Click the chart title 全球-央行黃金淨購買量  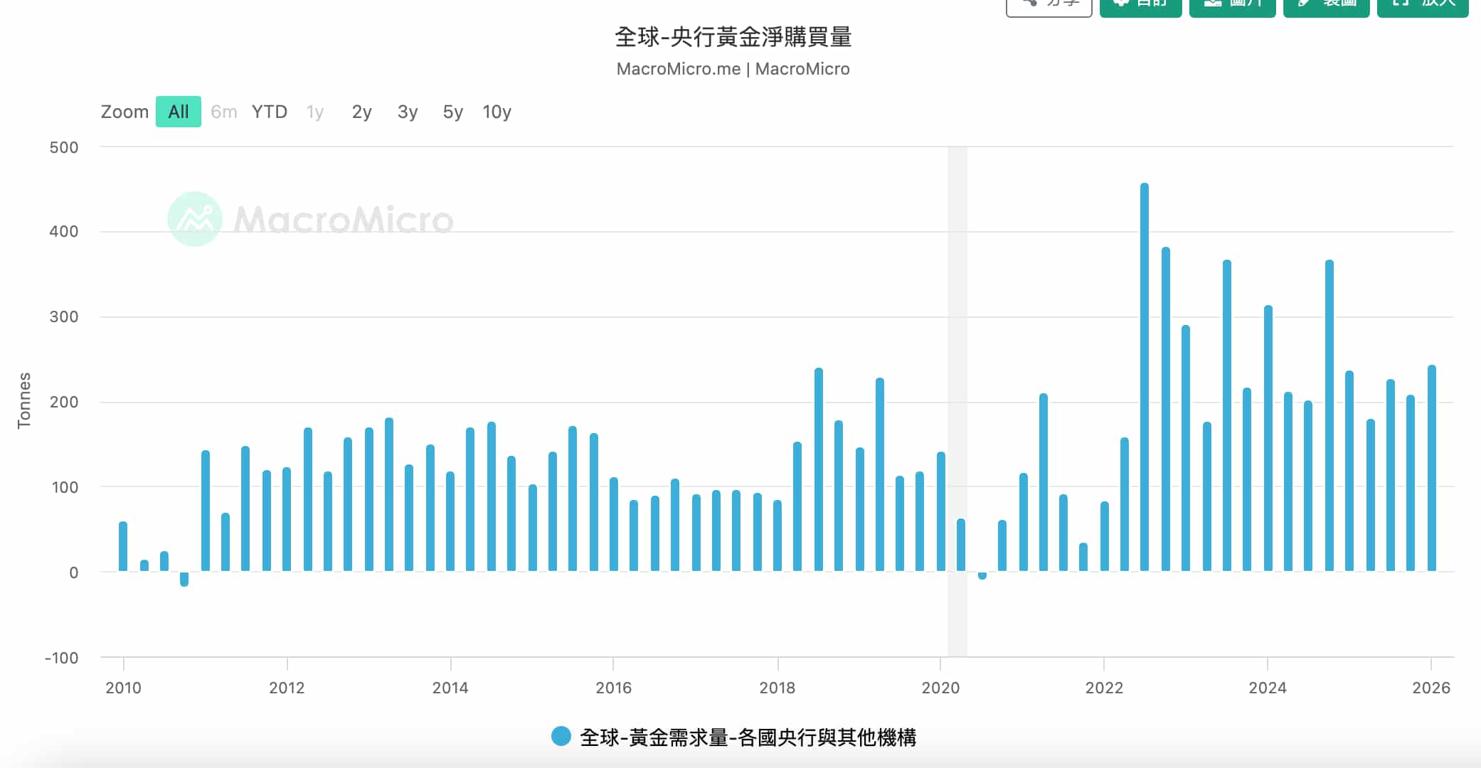733,37
